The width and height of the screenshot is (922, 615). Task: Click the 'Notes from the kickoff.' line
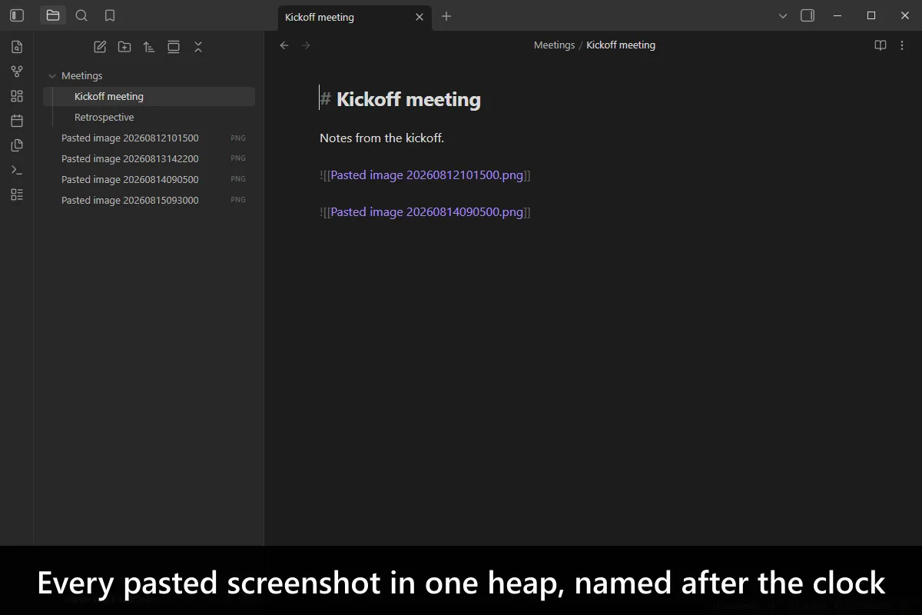tap(382, 138)
